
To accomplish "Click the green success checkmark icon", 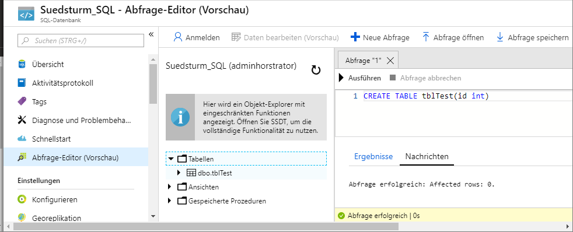I will (x=342, y=216).
